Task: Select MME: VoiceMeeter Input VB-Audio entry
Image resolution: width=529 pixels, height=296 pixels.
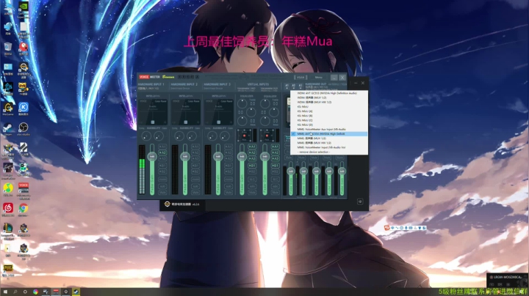Action: (x=329, y=147)
